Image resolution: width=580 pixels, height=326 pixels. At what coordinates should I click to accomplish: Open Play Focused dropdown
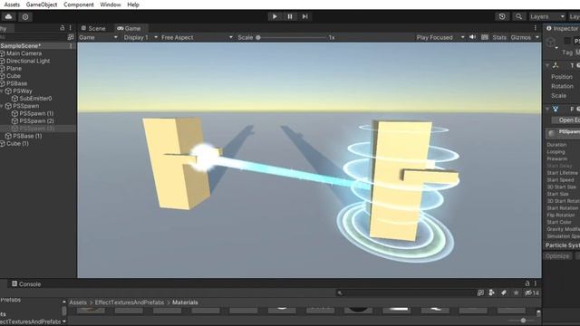440,37
